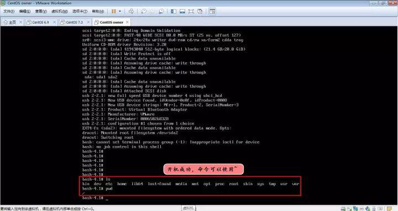The image size is (398, 211).
Task: Click the console view toolbar icon
Action: (x=212, y=12)
